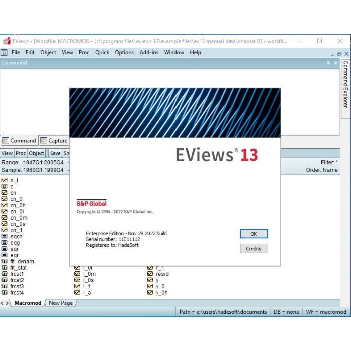Select the Macromod workfile page tab
351x351 pixels.
[28, 303]
